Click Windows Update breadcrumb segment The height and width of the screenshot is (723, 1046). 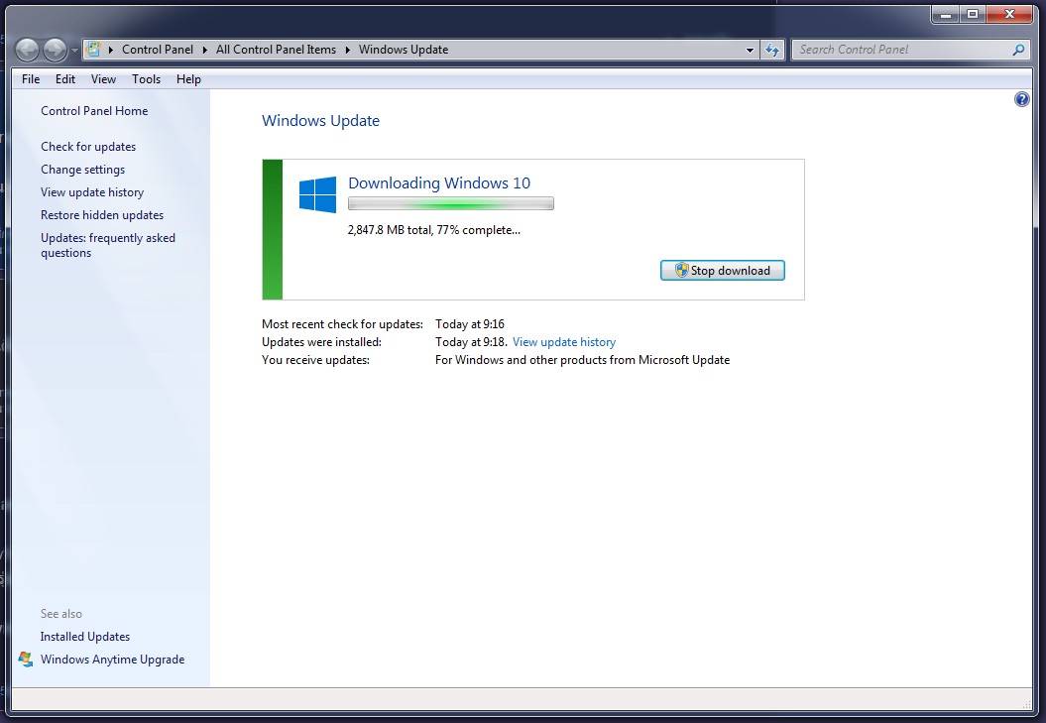coord(404,50)
